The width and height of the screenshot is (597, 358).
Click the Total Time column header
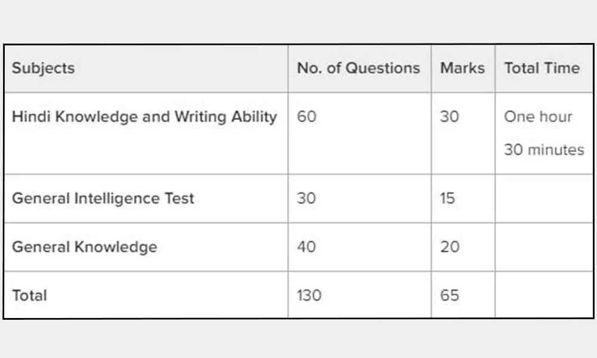pos(541,68)
